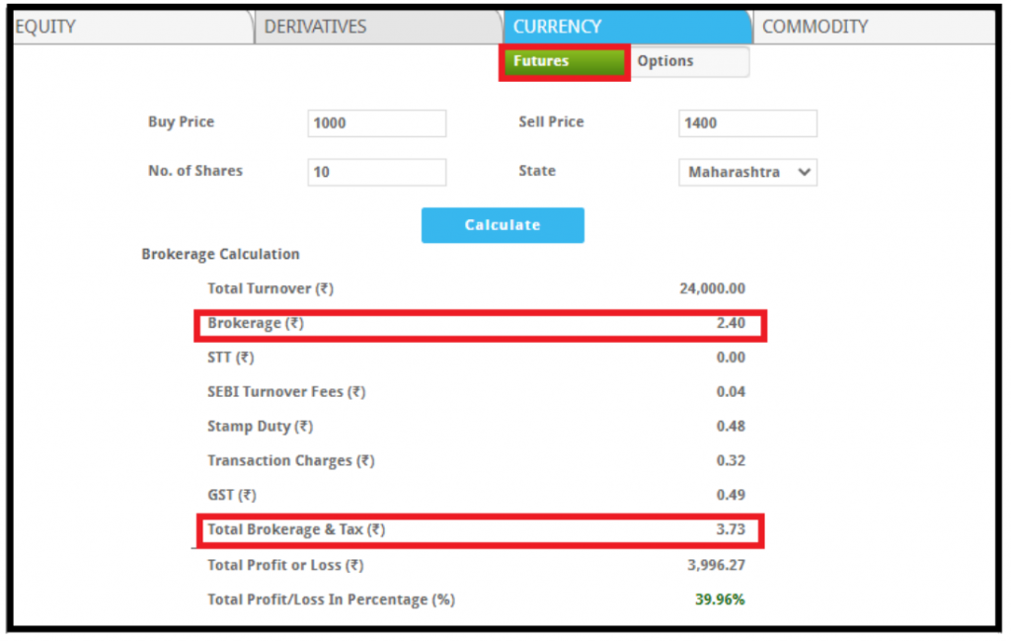1011x641 pixels.
Task: Click the No. of Shares input field
Action: pyautogui.click(x=376, y=172)
